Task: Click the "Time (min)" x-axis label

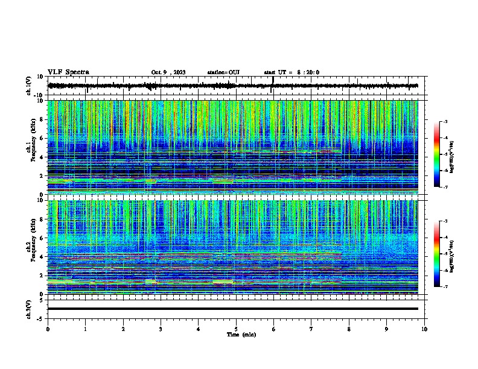Action: point(241,335)
